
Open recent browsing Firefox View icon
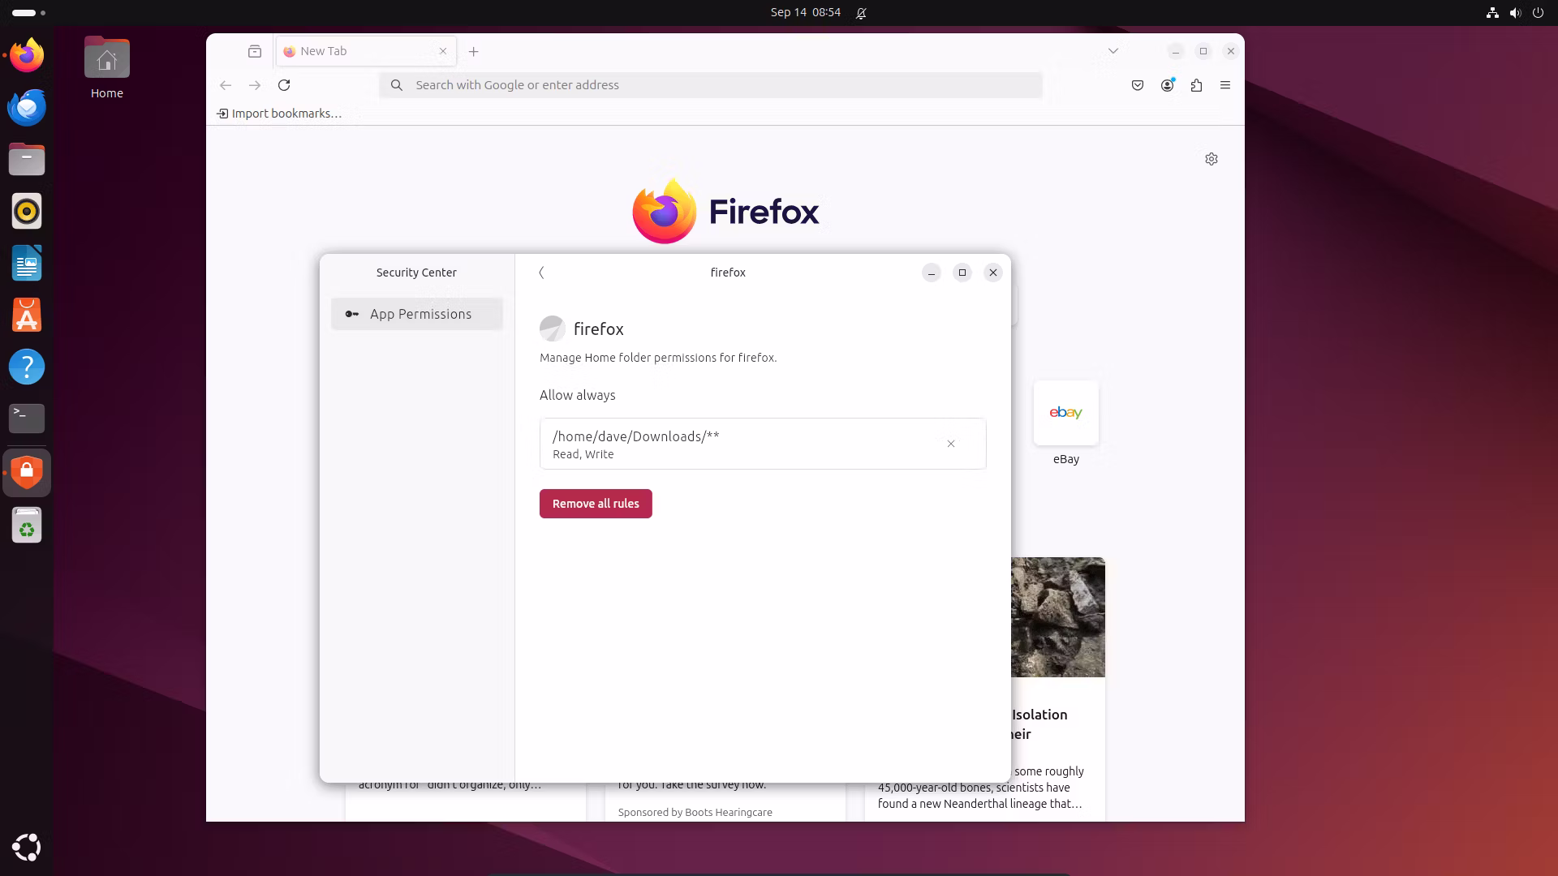click(x=255, y=51)
